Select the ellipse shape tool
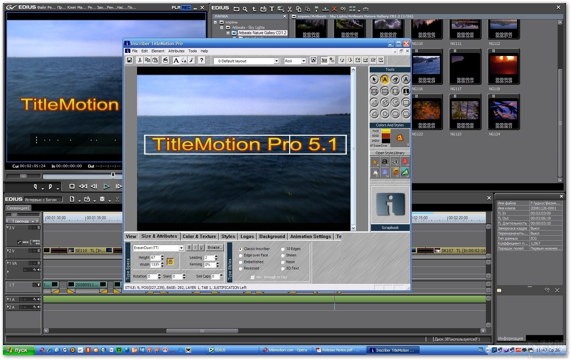 pos(395,114)
